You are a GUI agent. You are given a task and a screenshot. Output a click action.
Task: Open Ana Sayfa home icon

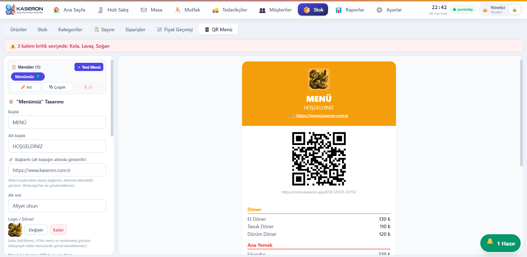(57, 10)
